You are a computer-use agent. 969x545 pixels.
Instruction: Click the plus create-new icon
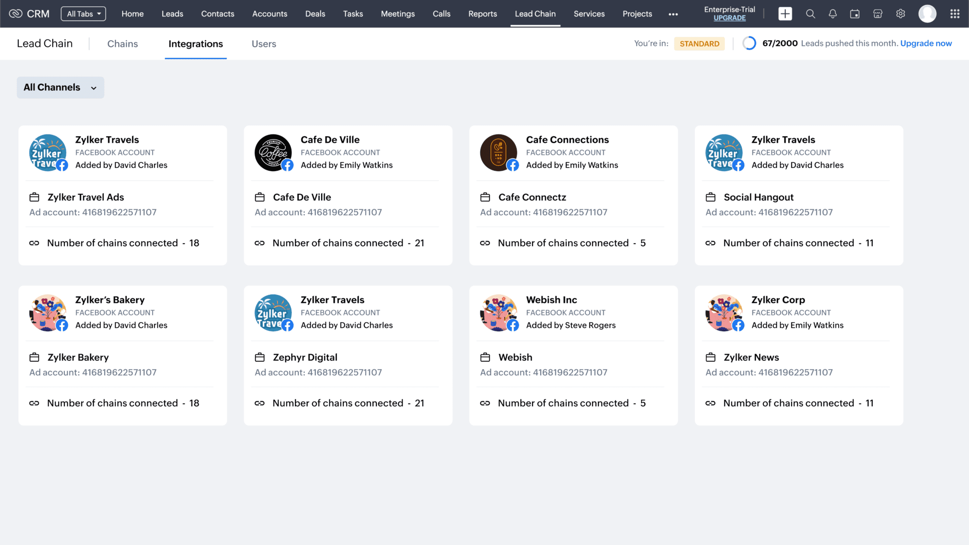[785, 14]
